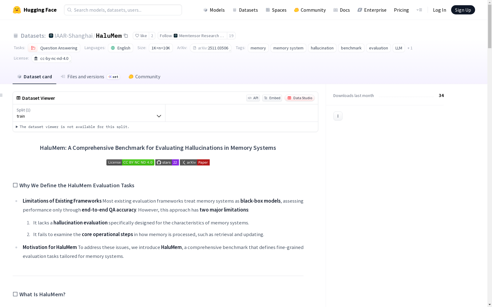
Task: Click the GitHub stars badge
Action: pos(167,162)
